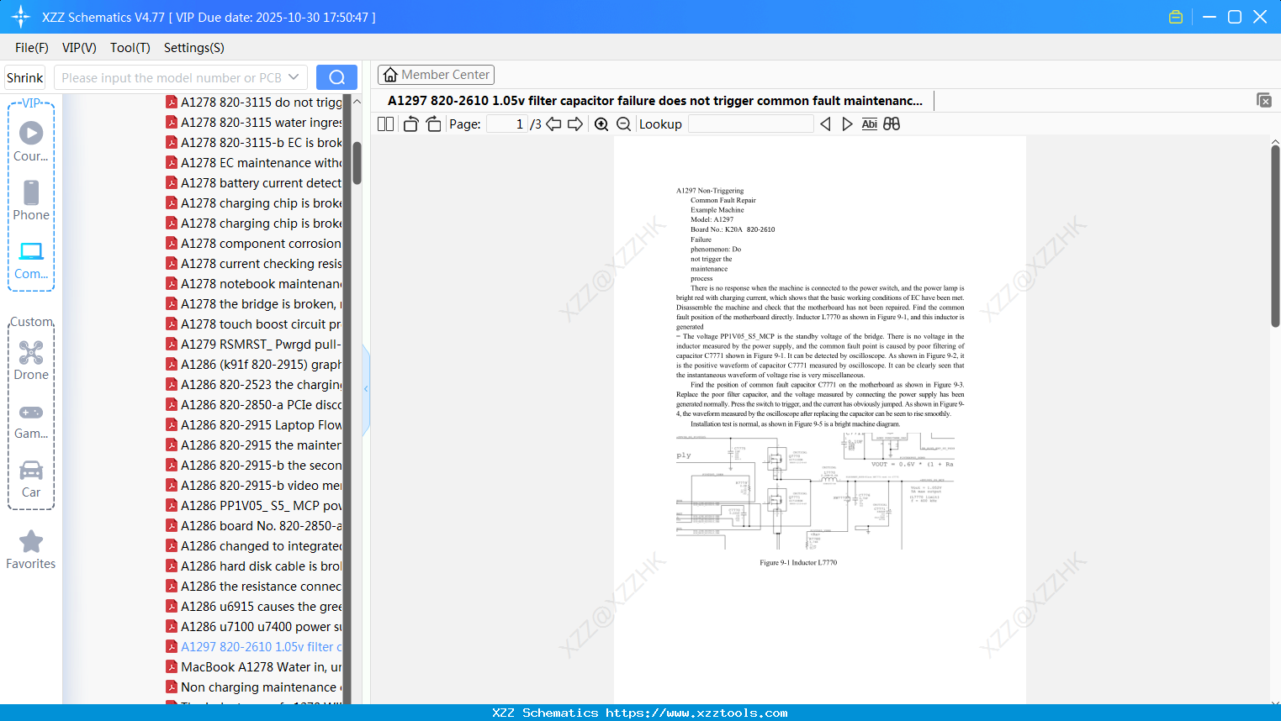Go to the previous page arrow
Viewport: 1281px width, 721px height.
tap(553, 124)
